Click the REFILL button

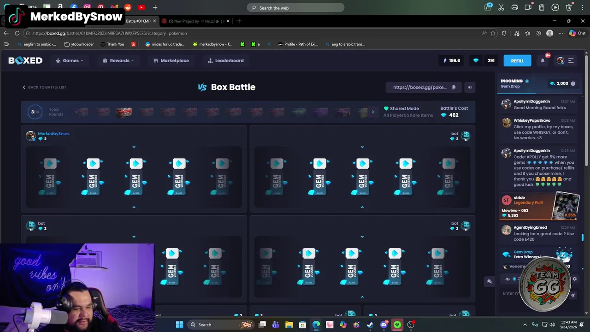pos(517,60)
